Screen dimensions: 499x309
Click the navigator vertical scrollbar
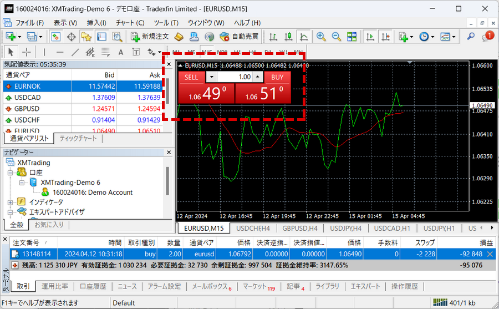(167, 181)
